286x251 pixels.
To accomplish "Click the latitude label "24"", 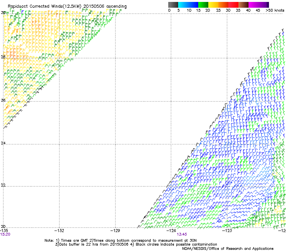I will pos(3,143).
